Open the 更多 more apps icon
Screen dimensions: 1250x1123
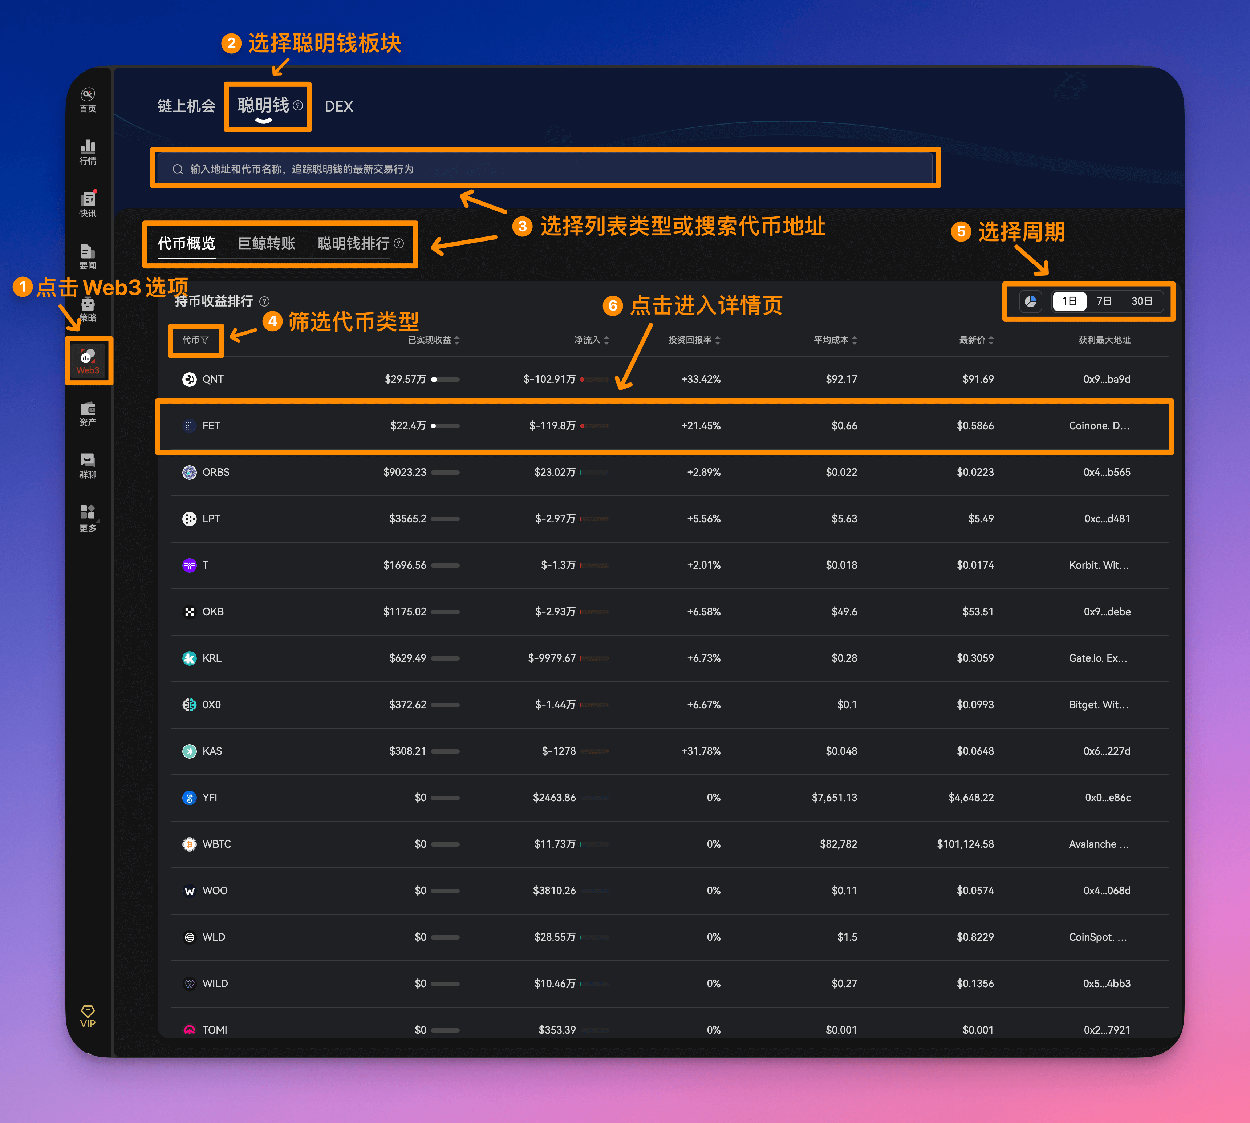[x=88, y=519]
